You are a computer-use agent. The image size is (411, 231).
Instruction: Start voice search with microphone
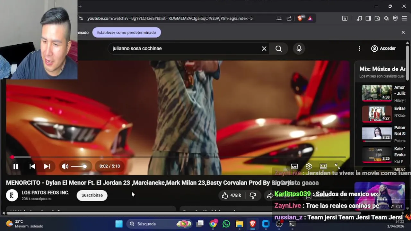(299, 48)
